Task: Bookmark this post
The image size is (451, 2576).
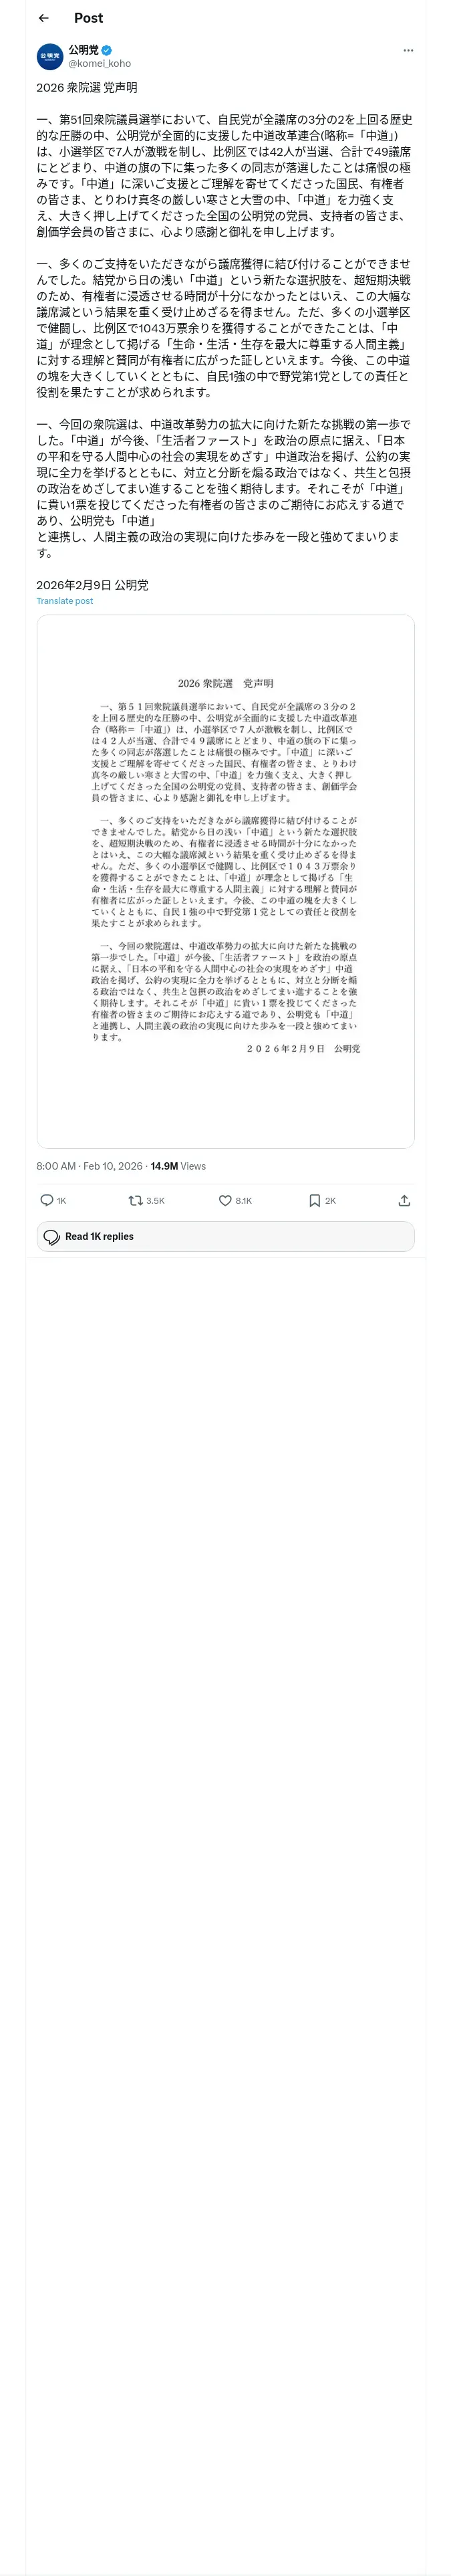Action: tap(314, 1200)
